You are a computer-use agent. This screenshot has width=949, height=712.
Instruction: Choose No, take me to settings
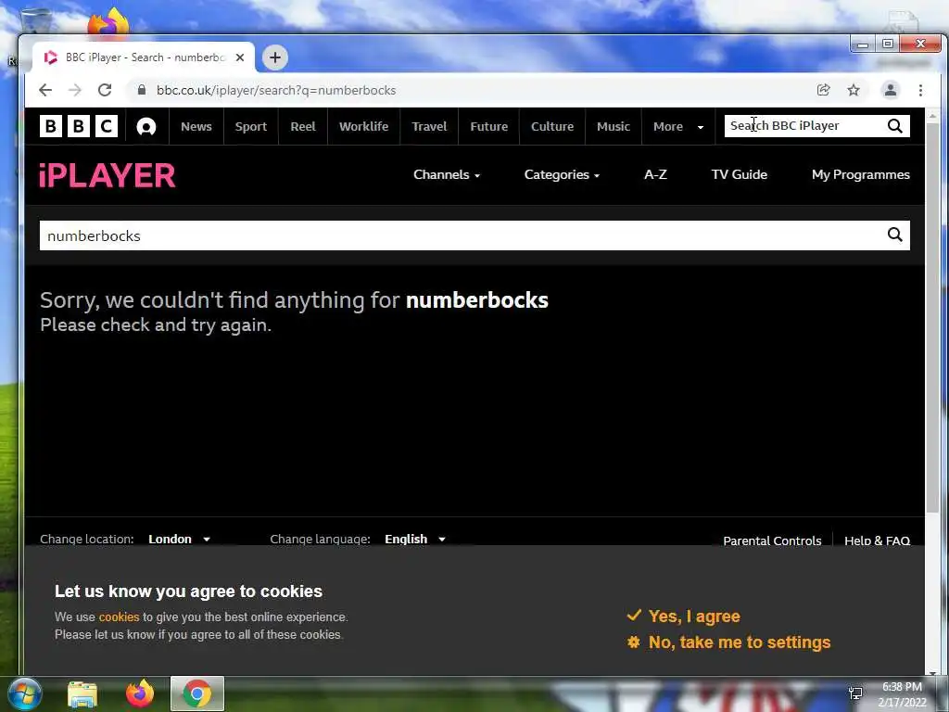coord(729,642)
